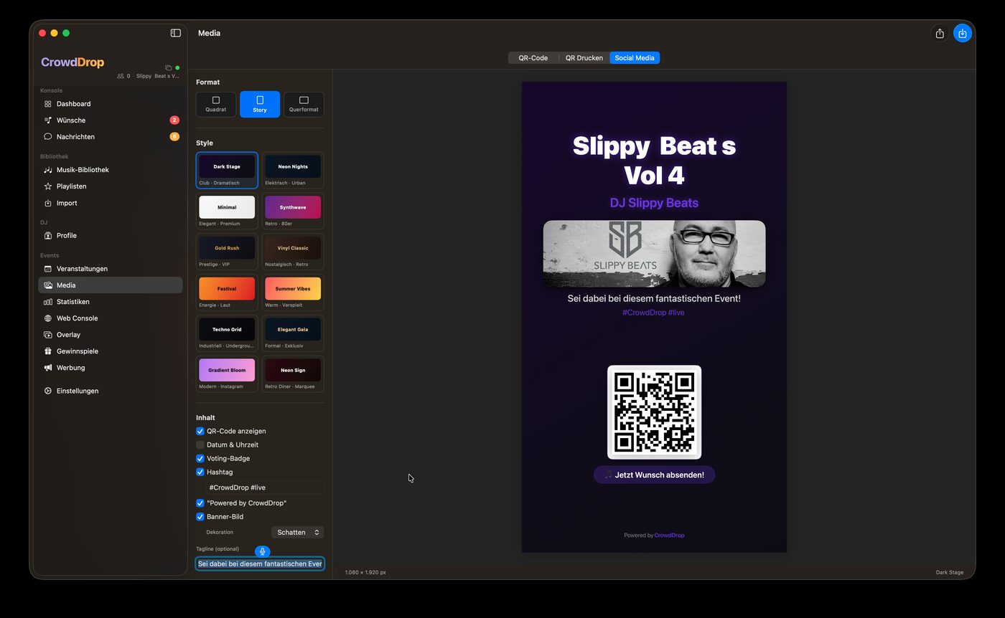The width and height of the screenshot is (1005, 618).
Task: Open Wünsche in the sidebar
Action: (x=71, y=120)
